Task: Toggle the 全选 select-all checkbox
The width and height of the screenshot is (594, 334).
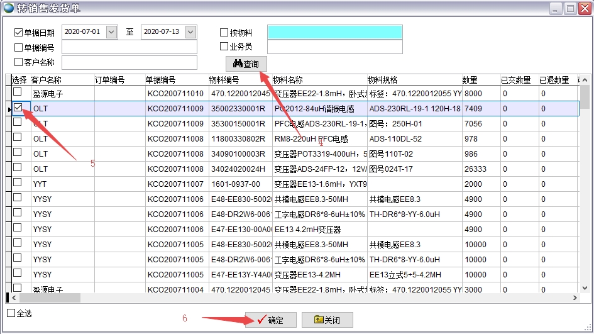Action: pos(11,313)
